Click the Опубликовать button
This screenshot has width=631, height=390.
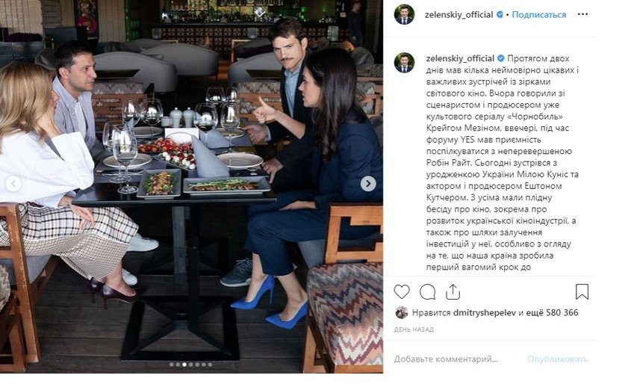557,359
